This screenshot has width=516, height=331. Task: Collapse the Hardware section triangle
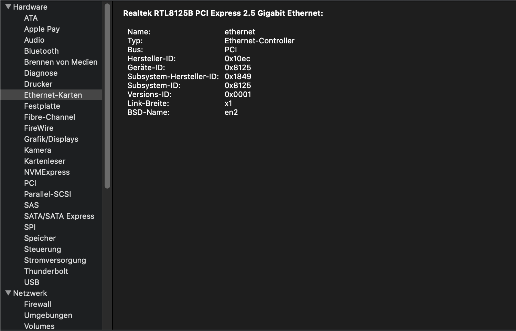pyautogui.click(x=8, y=7)
